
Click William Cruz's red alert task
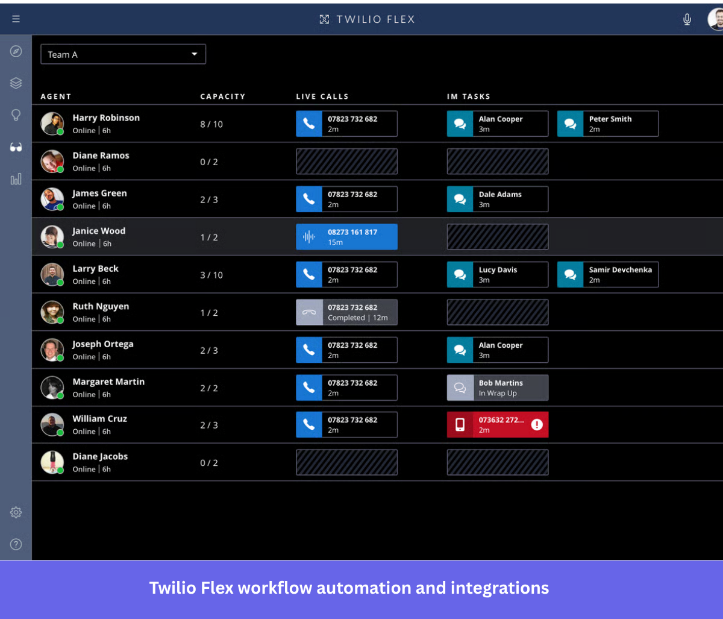click(497, 424)
